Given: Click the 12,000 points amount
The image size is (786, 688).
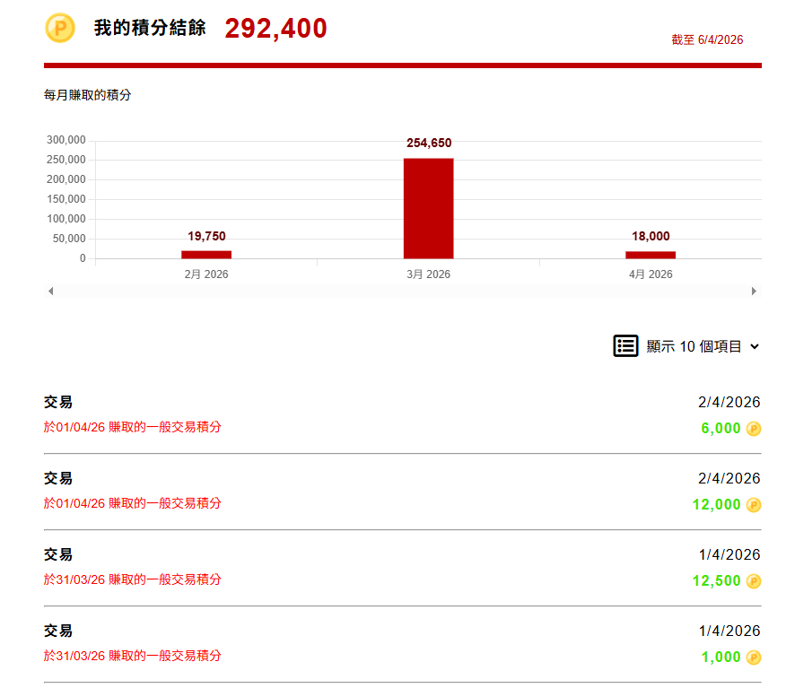Looking at the screenshot, I should [x=716, y=505].
